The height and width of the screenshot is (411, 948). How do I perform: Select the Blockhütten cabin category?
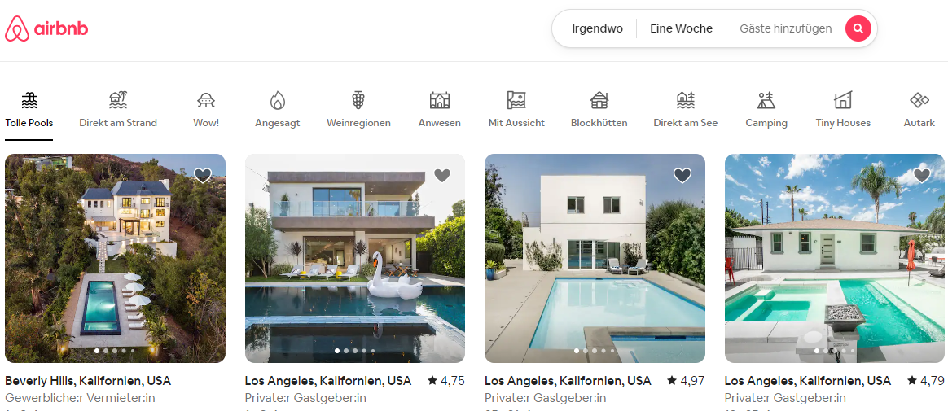(599, 100)
